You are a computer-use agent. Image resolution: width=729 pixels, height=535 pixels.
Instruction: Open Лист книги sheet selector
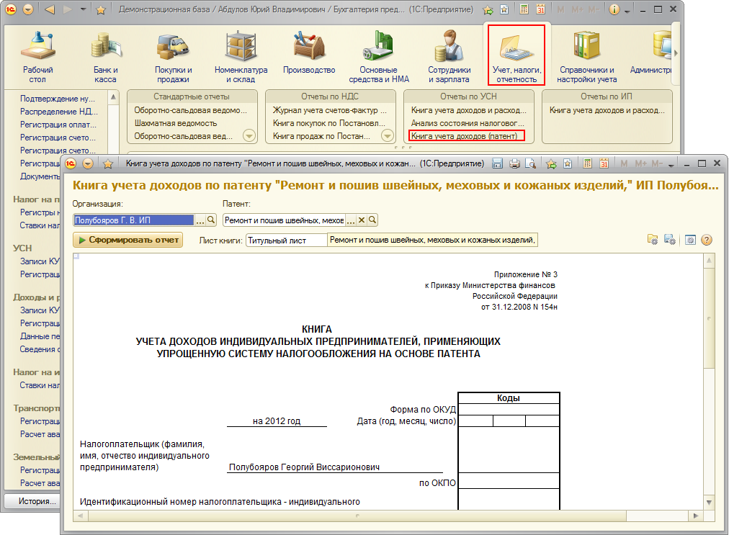(287, 240)
